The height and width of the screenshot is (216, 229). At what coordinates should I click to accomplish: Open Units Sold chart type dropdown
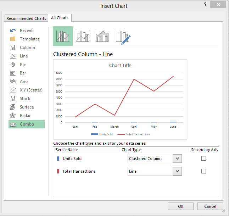point(177,159)
